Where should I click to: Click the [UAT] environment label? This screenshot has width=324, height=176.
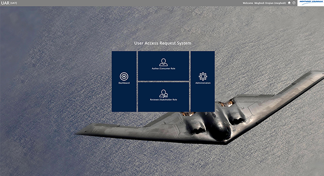click(x=14, y=3)
